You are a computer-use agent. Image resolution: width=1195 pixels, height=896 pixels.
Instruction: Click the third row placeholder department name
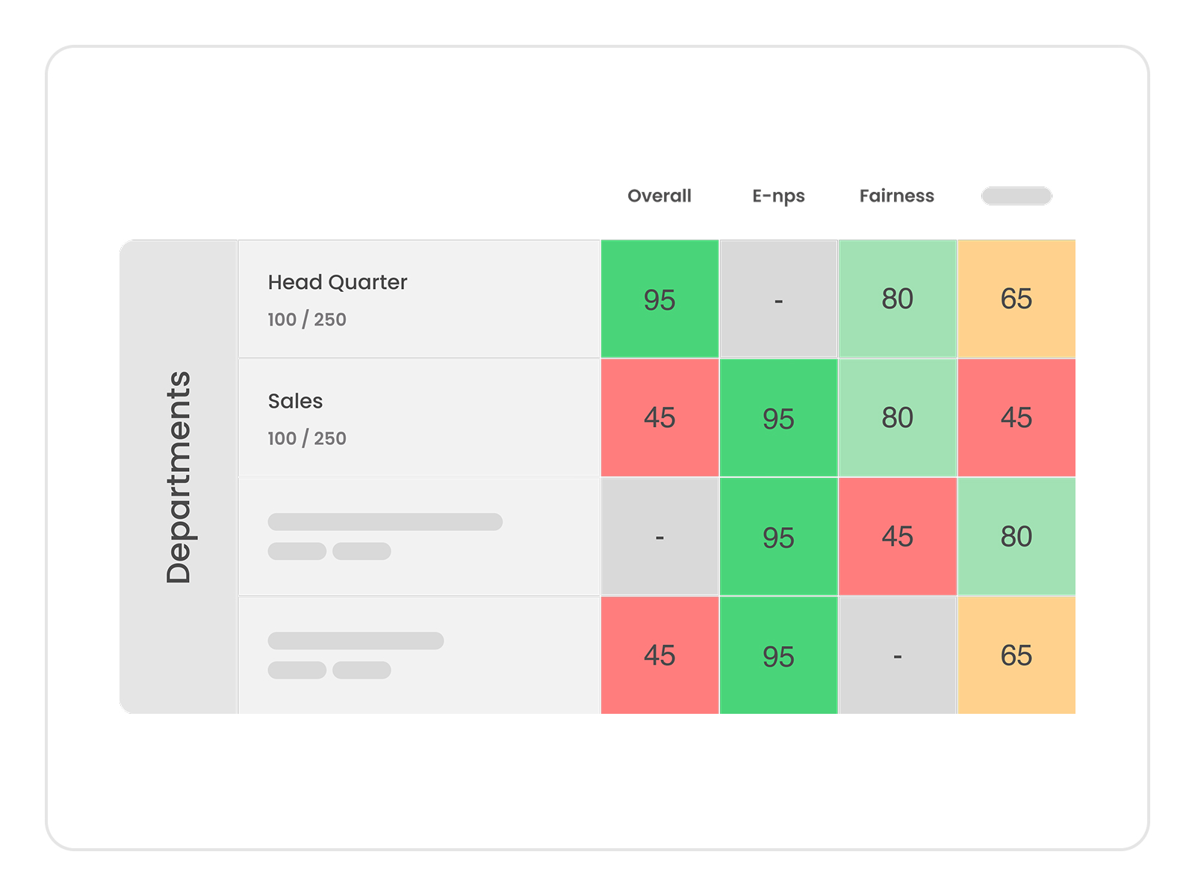pyautogui.click(x=385, y=522)
